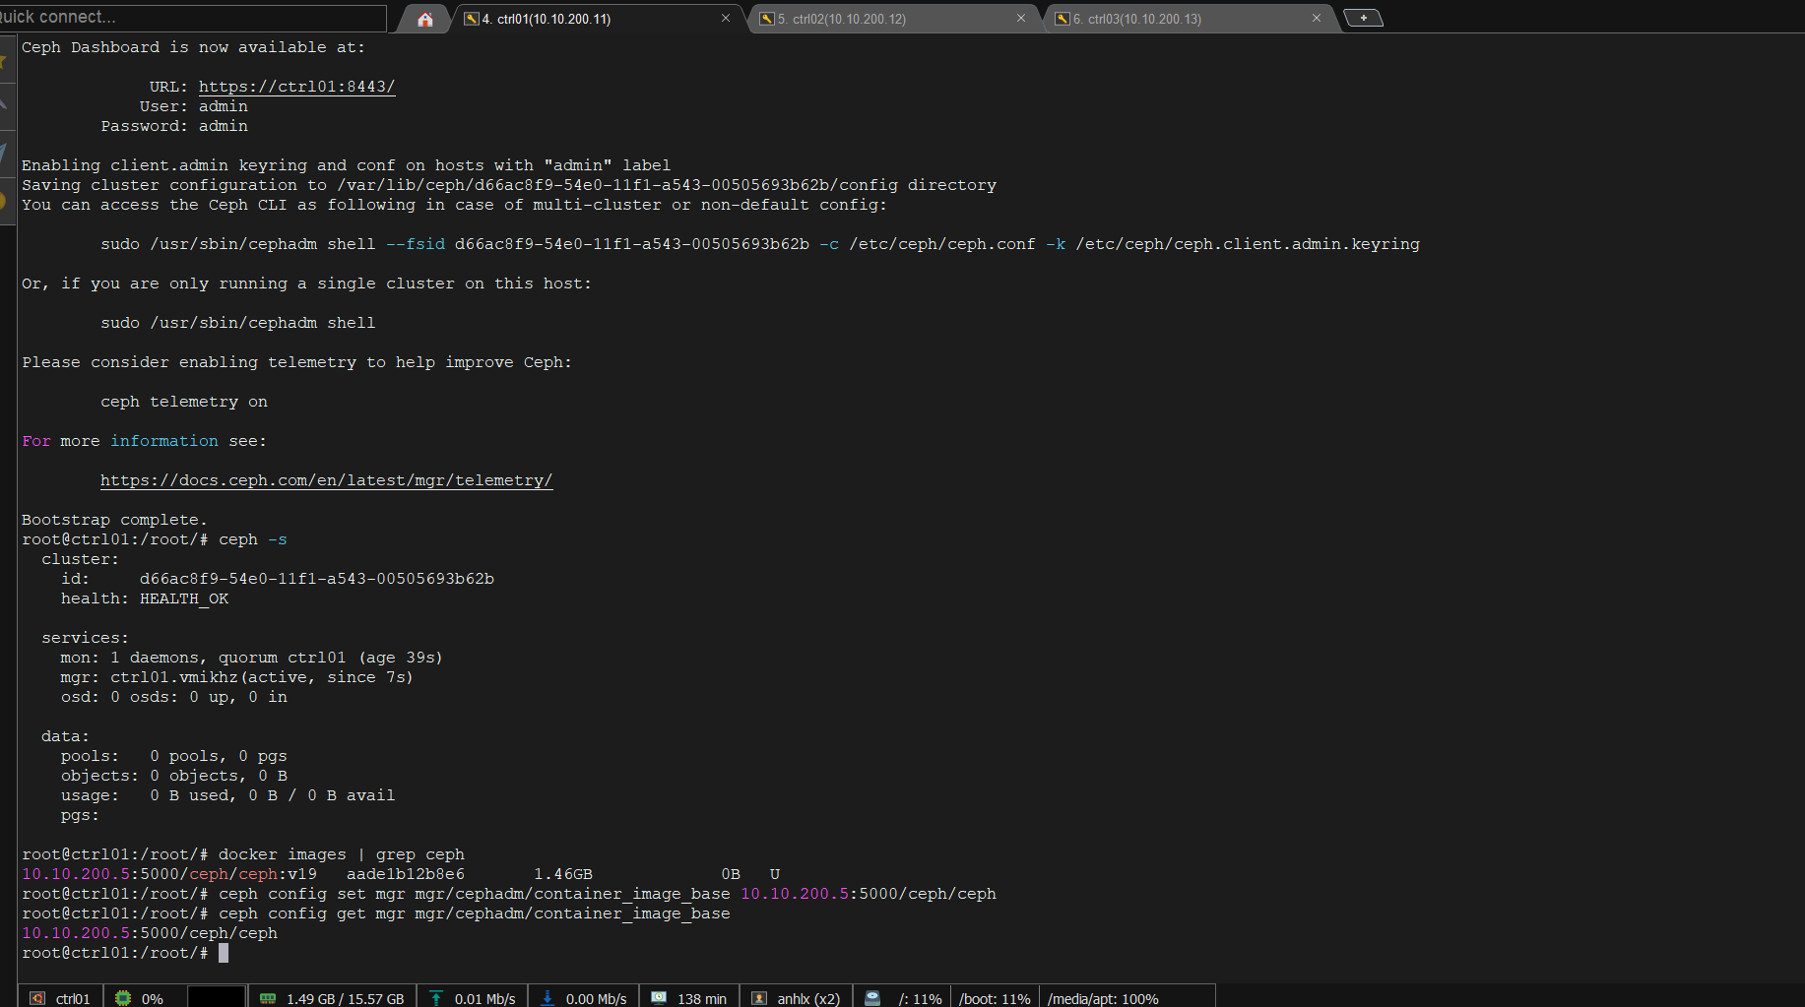Open the Macros paper-plane sidebar icon
Image resolution: width=1805 pixels, height=1007 pixels.
pos(5,153)
